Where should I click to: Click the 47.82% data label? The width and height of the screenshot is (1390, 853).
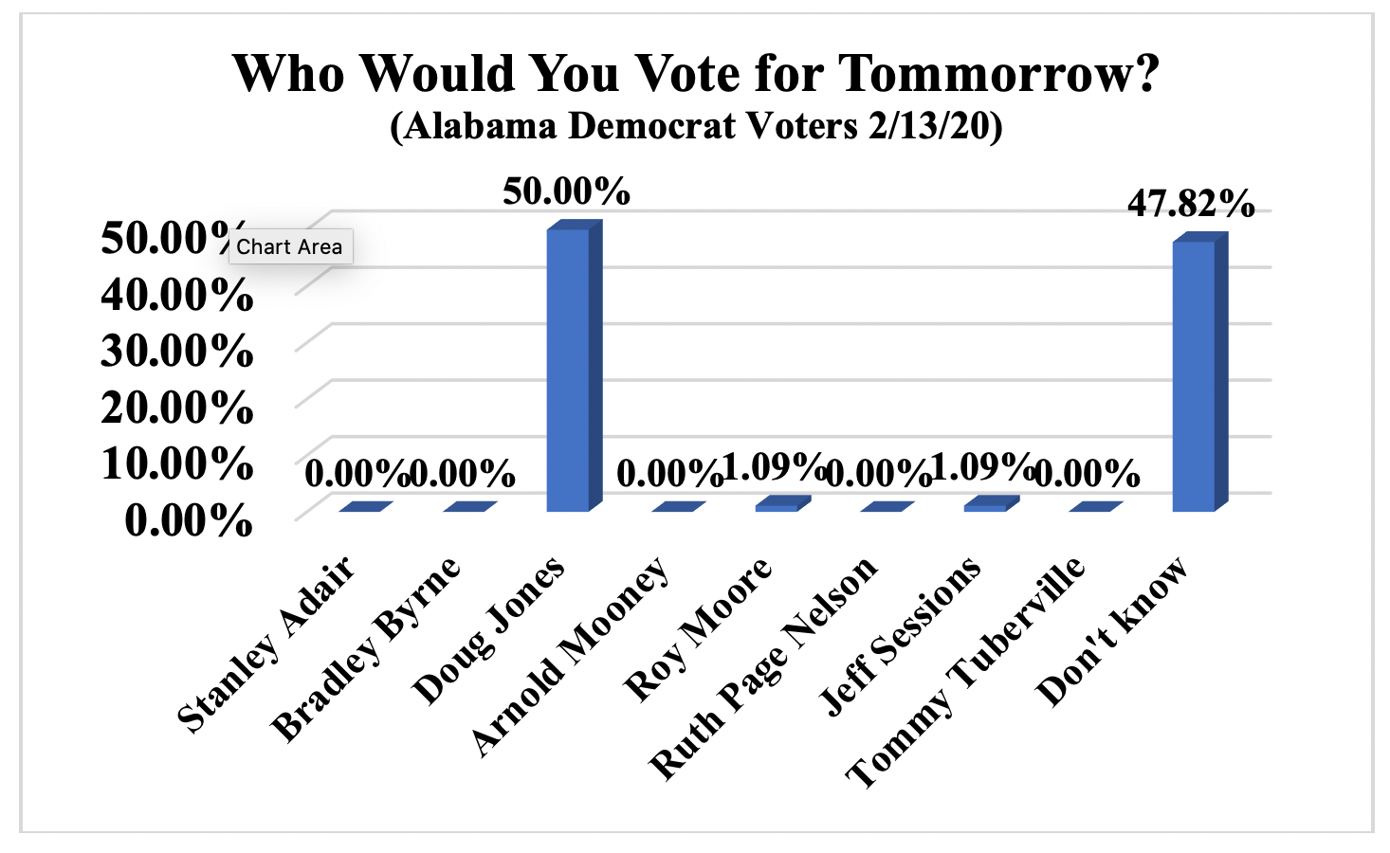1191,204
